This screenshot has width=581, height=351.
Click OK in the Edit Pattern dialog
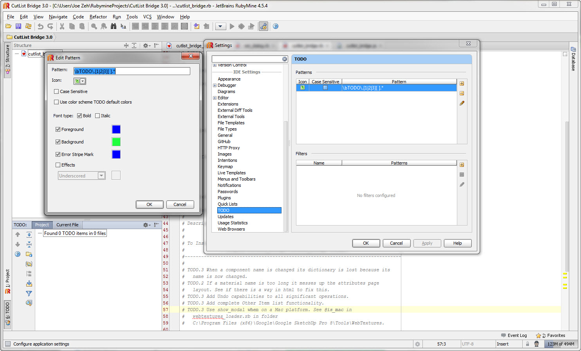click(149, 204)
